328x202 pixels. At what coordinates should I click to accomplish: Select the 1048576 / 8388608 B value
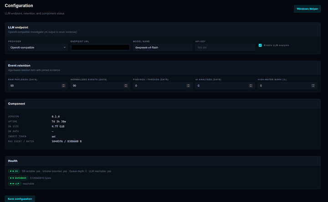[67, 141]
